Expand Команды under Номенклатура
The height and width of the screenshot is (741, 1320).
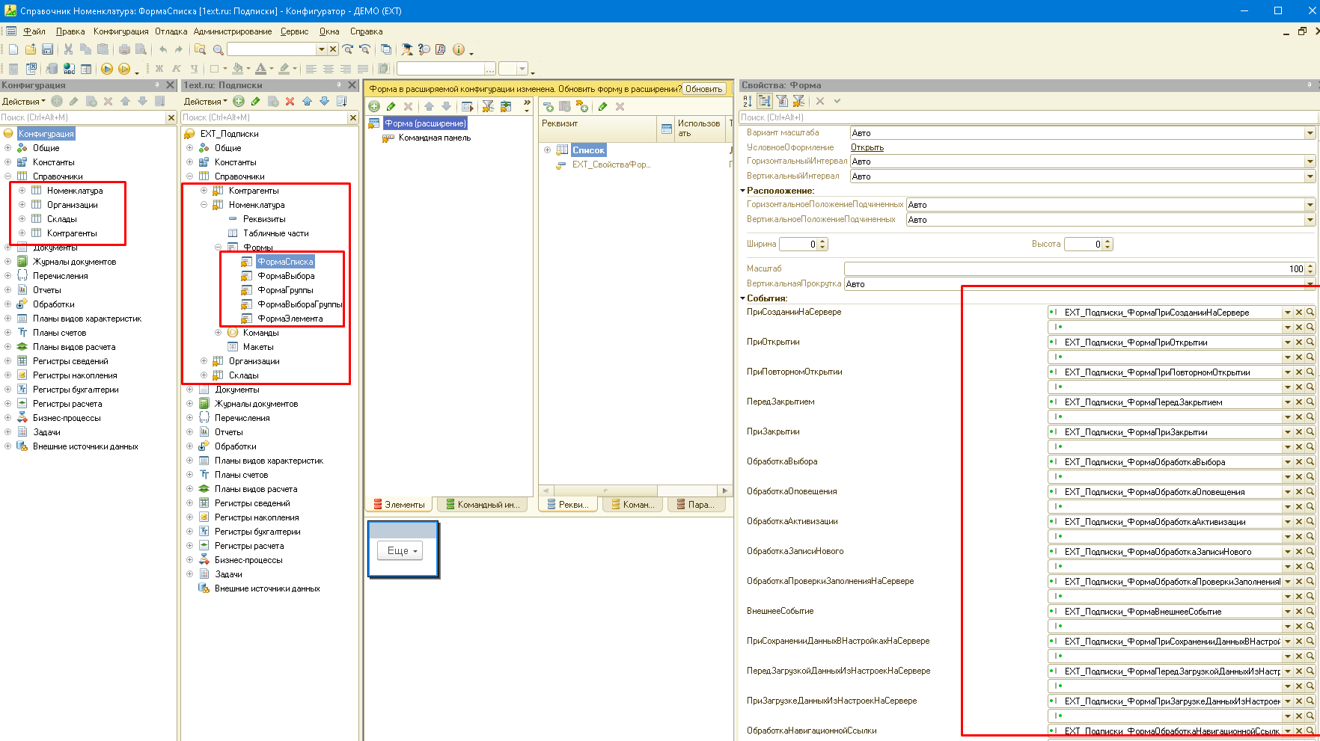pos(218,333)
